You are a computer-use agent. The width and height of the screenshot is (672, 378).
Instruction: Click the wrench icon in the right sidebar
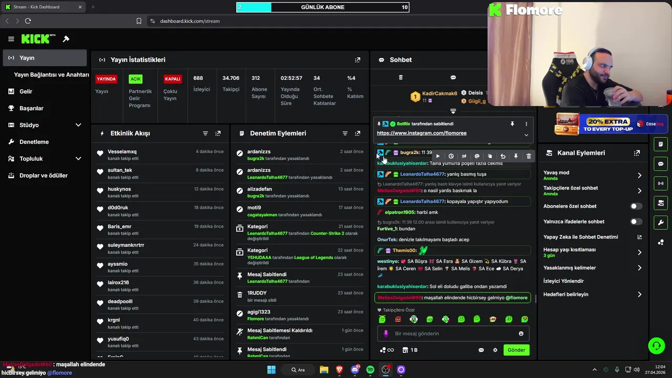660,223
